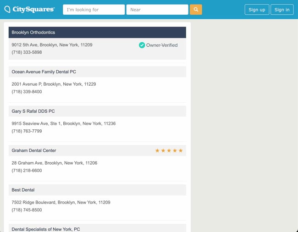This screenshot has width=298, height=232.
Task: Focus the Near location field
Action: click(157, 10)
